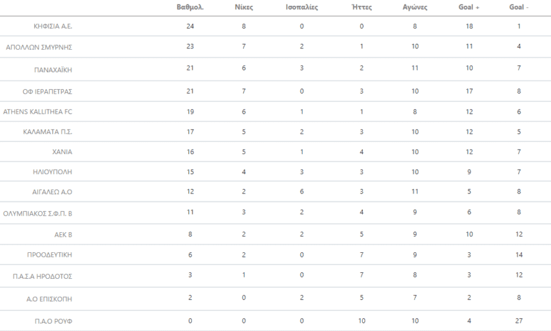Viewport: 551px width, 331px height.
Task: Click the Αγώνες column header
Action: [416, 10]
